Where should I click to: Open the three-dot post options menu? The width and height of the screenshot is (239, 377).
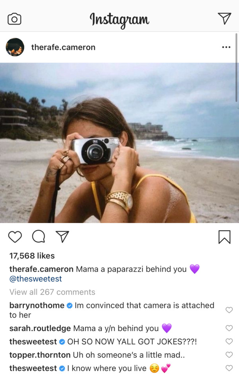click(x=226, y=47)
